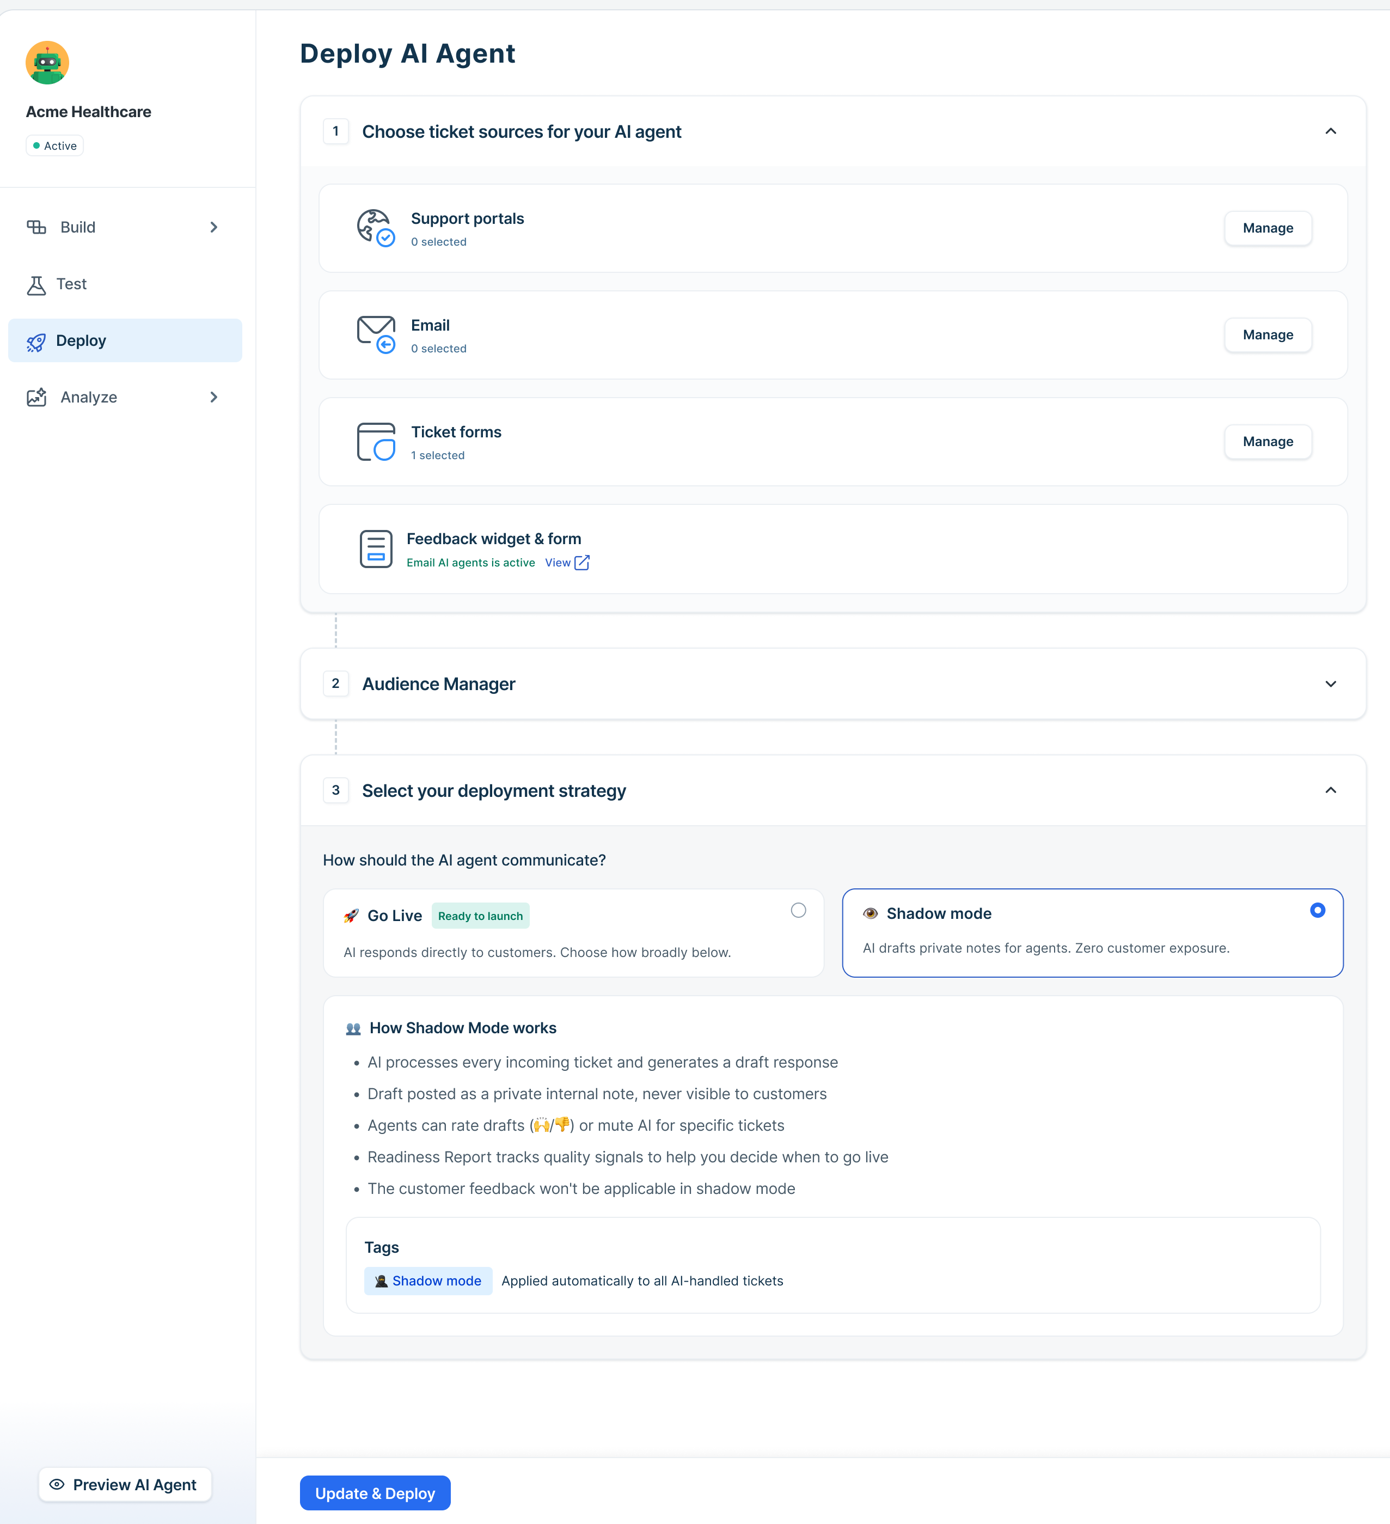Screen dimensions: 1390x1524
Task: Click the Shadow mode tag chip
Action: coord(428,1281)
